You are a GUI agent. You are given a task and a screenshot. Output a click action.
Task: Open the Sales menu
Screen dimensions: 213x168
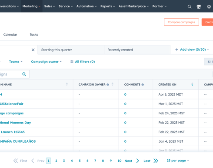pyautogui.click(x=50, y=6)
